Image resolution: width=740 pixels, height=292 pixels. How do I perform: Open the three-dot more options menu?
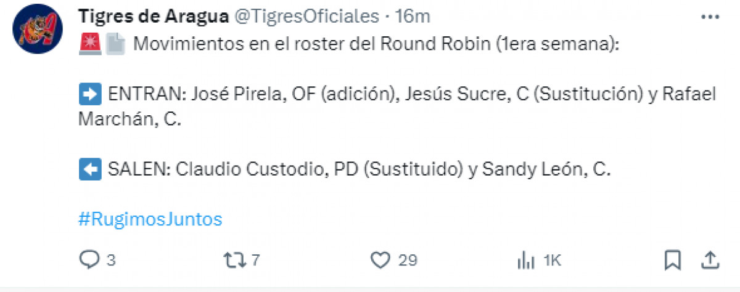coord(710,17)
